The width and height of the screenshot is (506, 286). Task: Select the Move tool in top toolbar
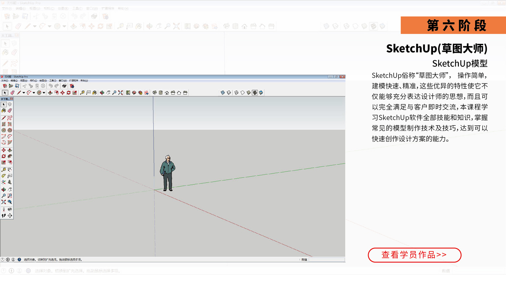point(62,92)
